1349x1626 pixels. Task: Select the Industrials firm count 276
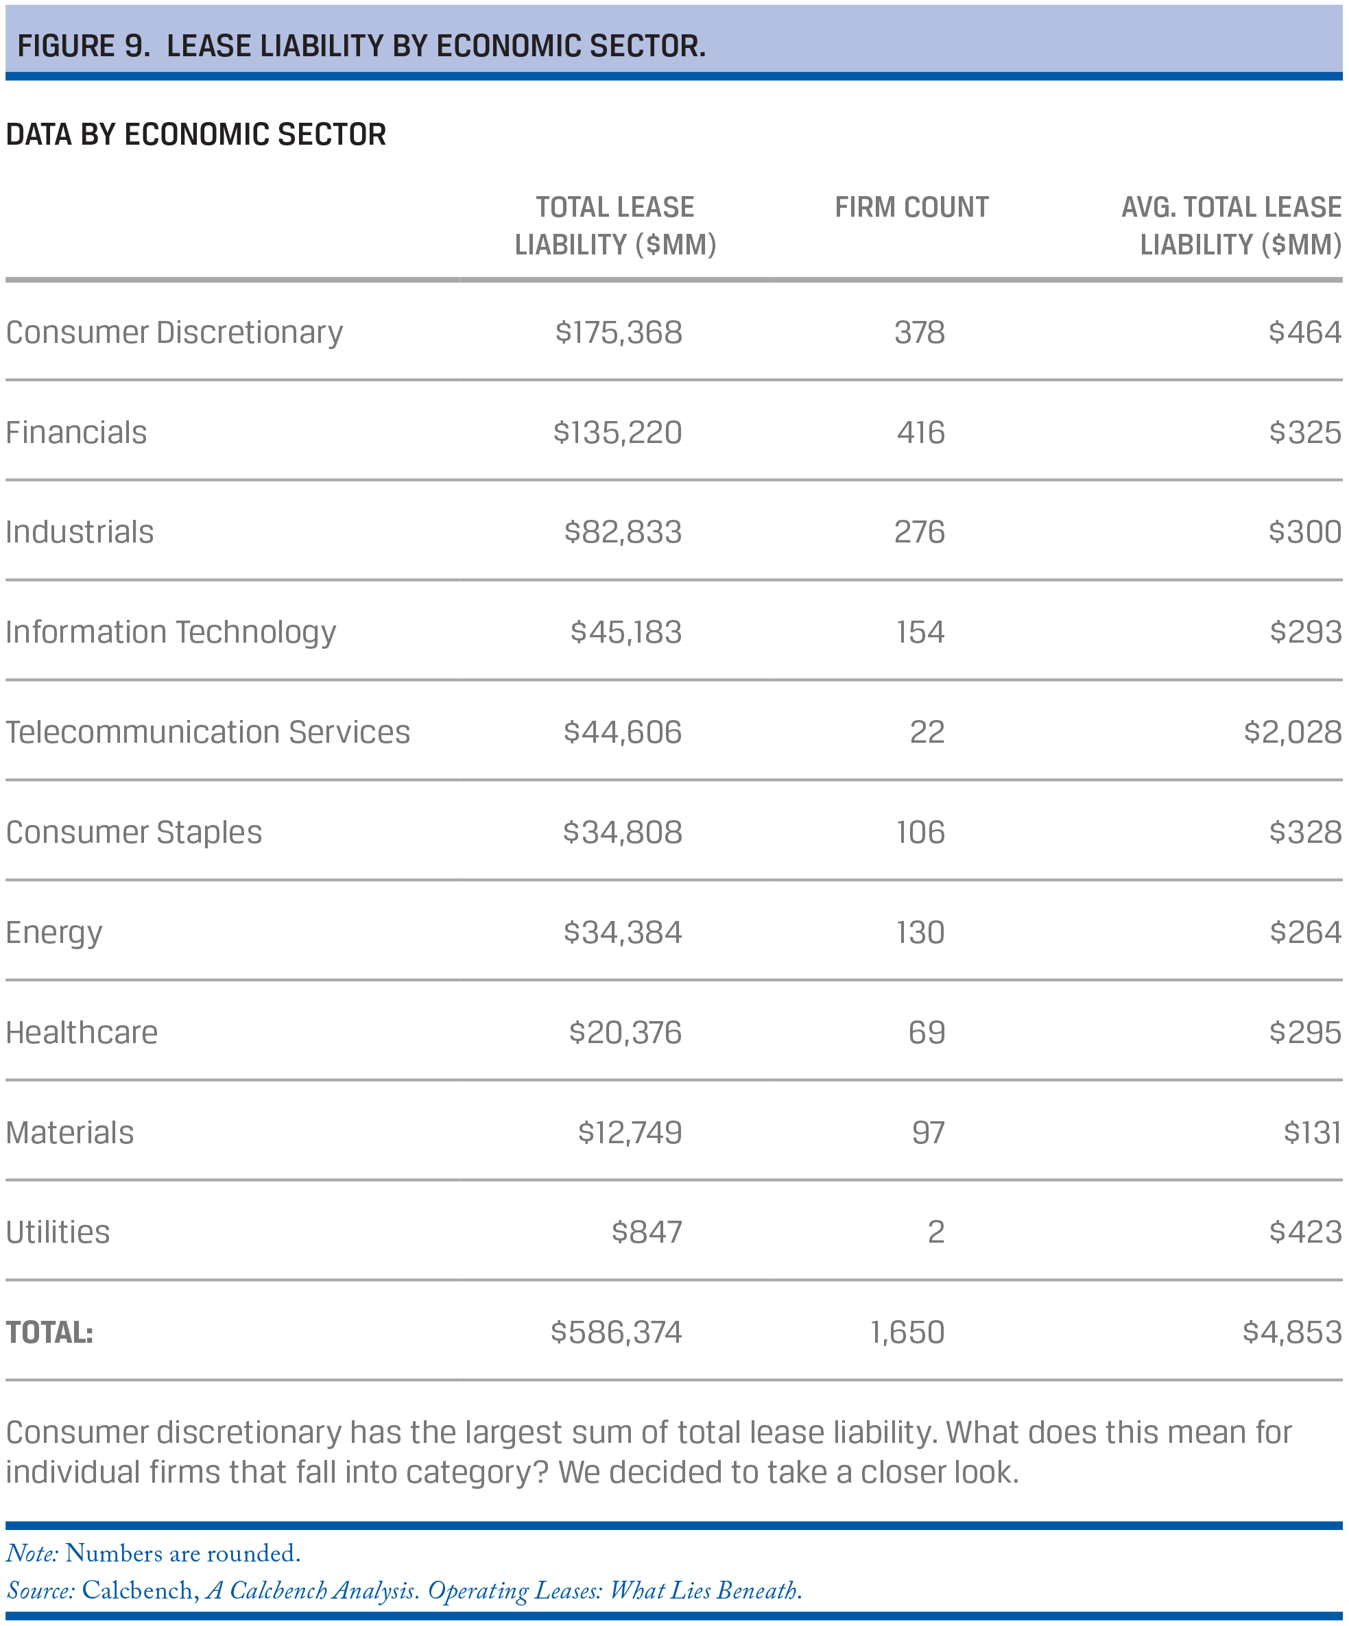pyautogui.click(x=919, y=532)
